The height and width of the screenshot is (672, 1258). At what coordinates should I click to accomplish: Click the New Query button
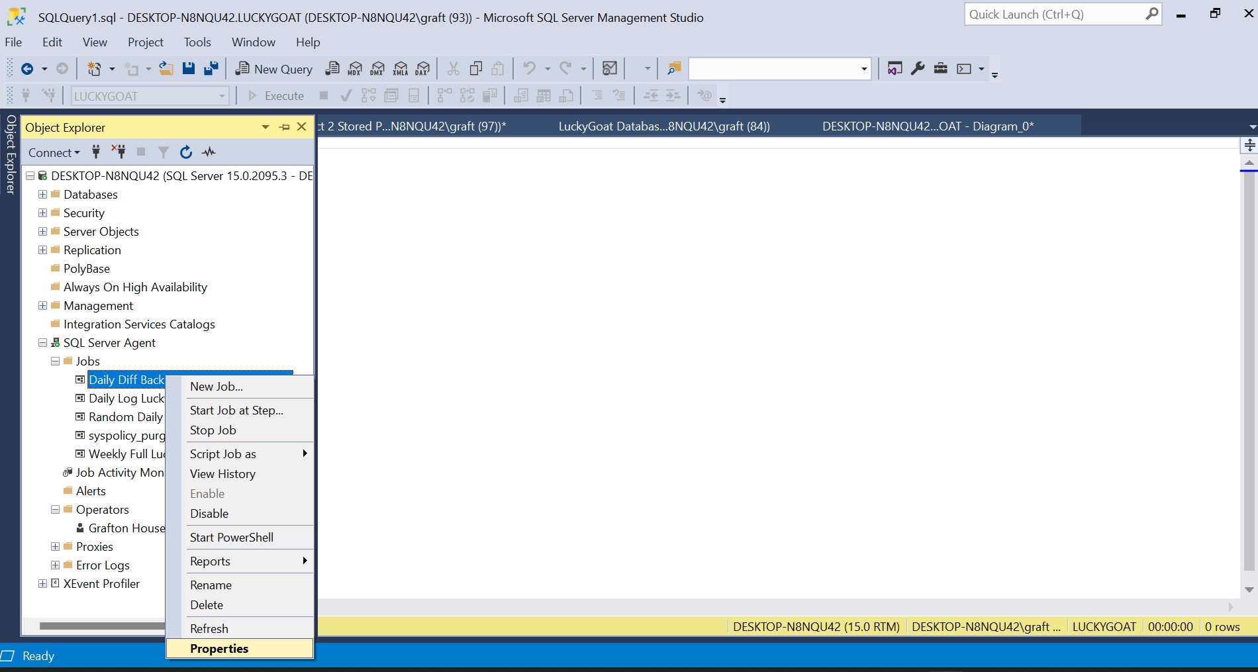click(274, 69)
